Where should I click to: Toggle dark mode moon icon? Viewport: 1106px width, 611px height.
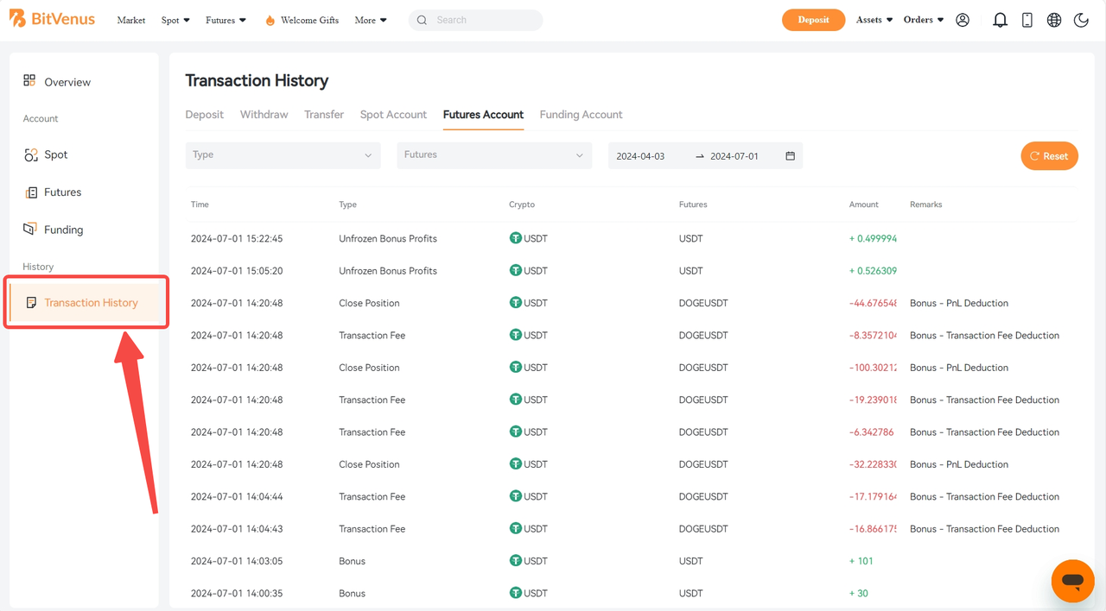1081,20
